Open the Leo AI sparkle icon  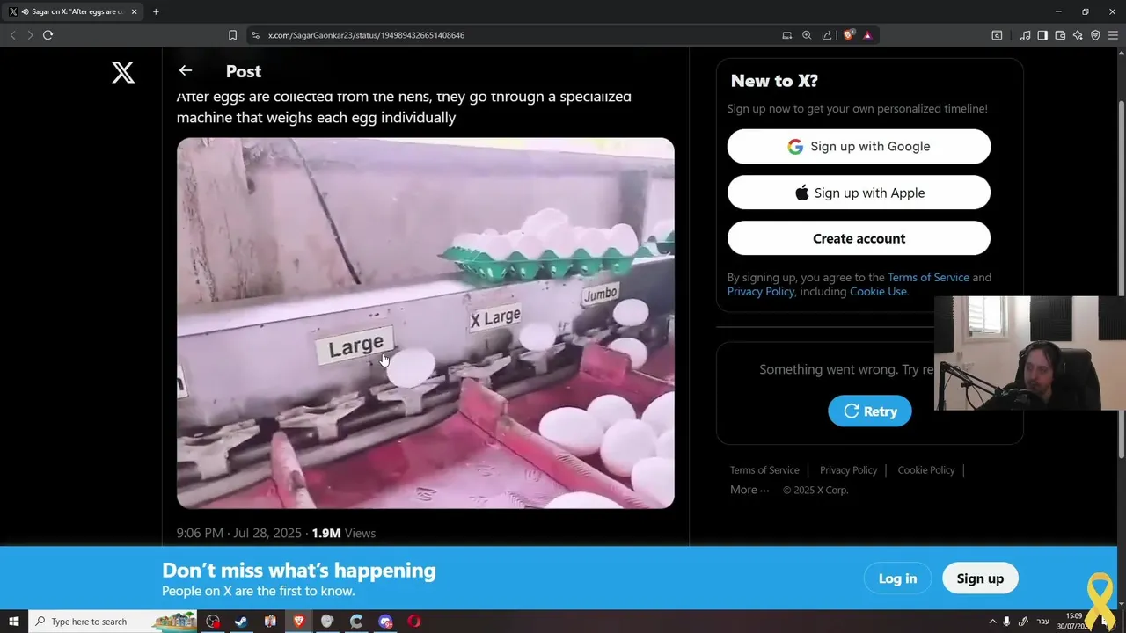(x=1078, y=35)
